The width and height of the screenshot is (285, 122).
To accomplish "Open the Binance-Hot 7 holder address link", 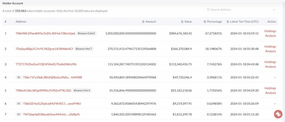I will pos(44,49).
